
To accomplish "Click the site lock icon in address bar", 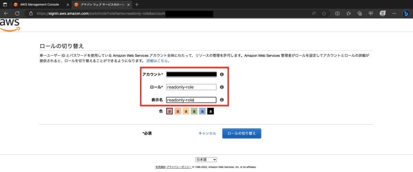I will tap(31, 13).
